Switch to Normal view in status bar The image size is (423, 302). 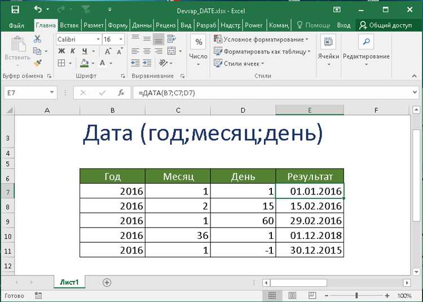272,296
